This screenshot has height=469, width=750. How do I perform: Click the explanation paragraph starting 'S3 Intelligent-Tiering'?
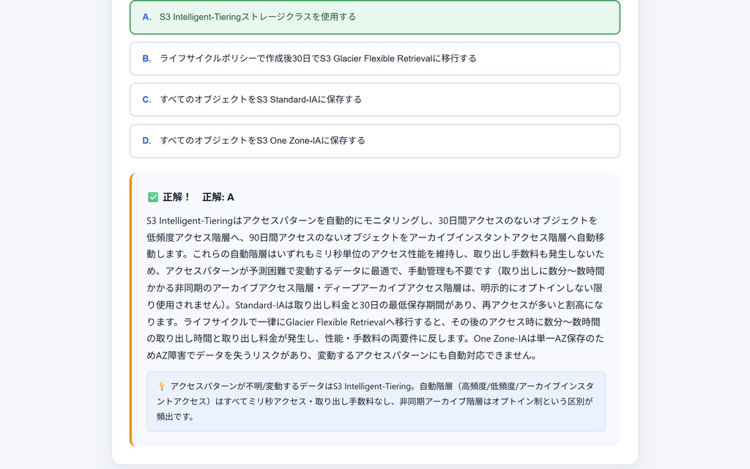click(376, 287)
